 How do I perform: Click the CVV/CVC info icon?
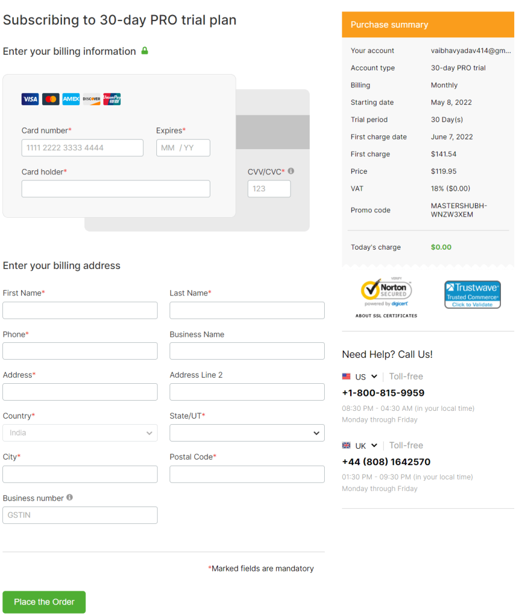coord(290,171)
